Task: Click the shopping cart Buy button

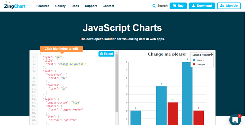Action: point(178,6)
